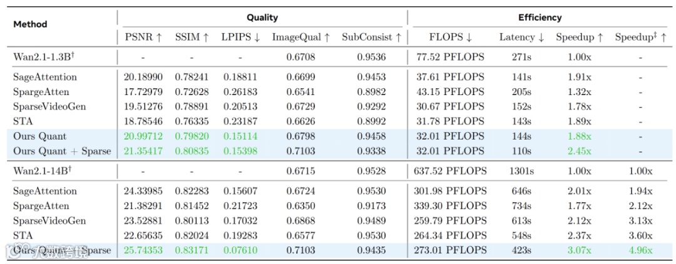Click the green 2.45x speedup value
The height and width of the screenshot is (264, 676).
pyautogui.click(x=579, y=151)
